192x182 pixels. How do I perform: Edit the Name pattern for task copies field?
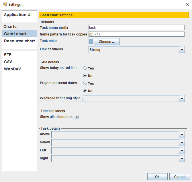[136, 34]
